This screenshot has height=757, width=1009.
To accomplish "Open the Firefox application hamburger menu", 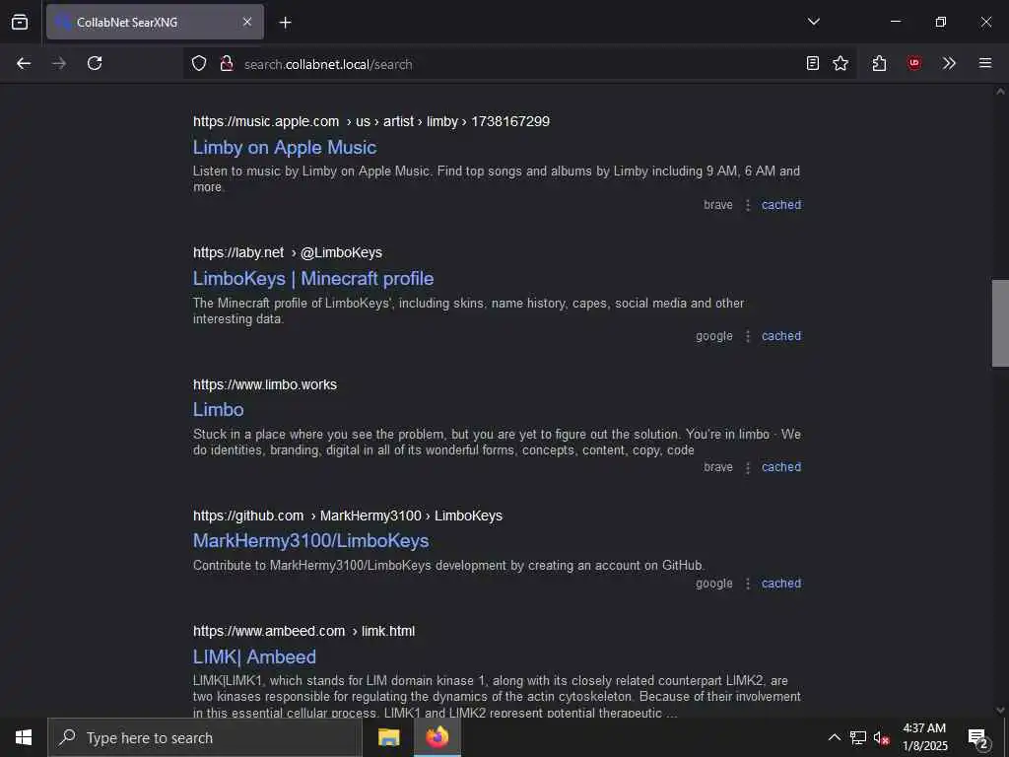I will click(x=985, y=63).
